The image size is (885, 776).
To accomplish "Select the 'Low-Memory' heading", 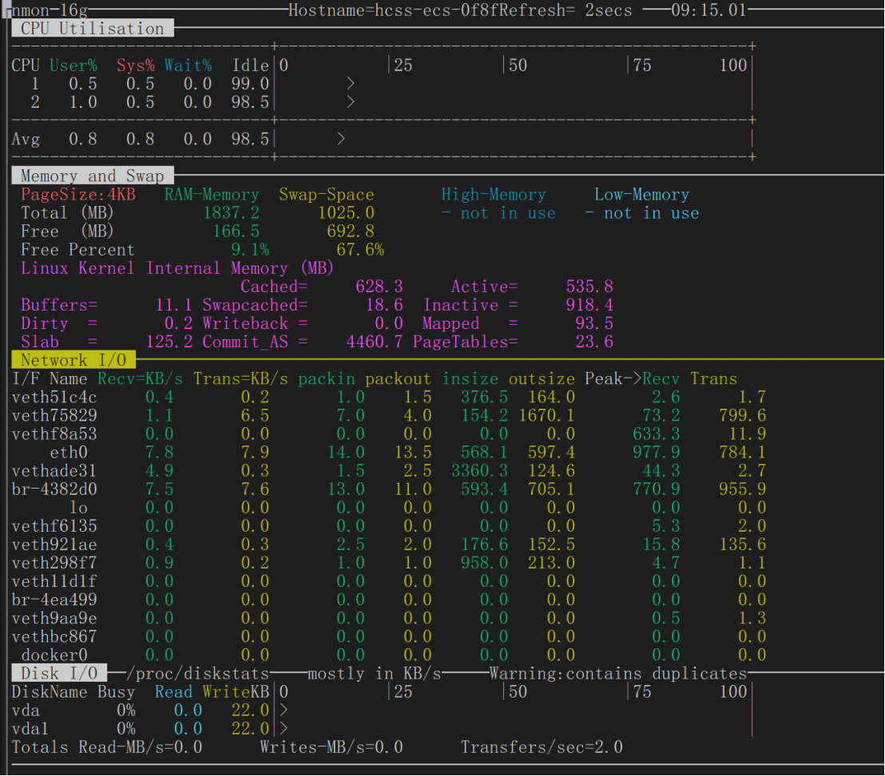I will 641,195.
